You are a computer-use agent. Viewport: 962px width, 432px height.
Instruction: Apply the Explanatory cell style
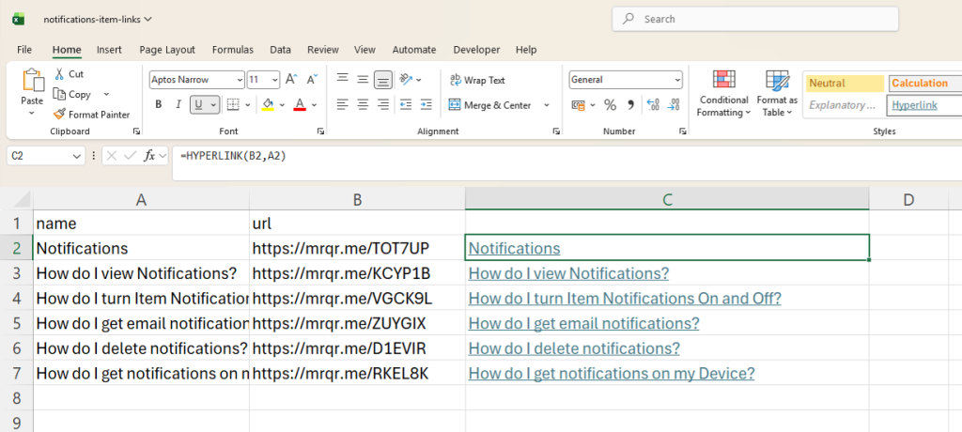845,105
